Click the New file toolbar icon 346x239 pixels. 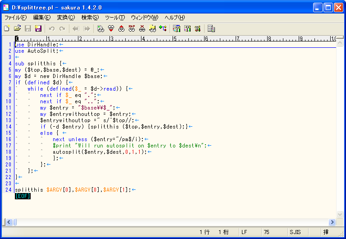tap(7, 28)
